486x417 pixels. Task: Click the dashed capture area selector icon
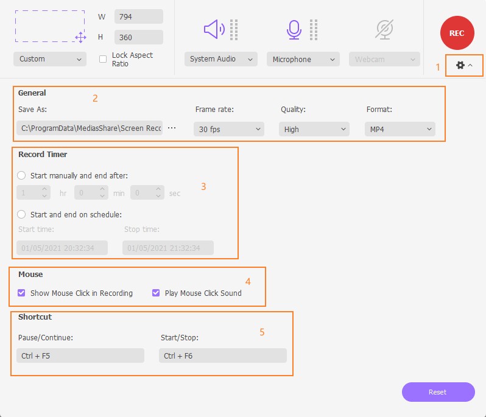coord(50,26)
